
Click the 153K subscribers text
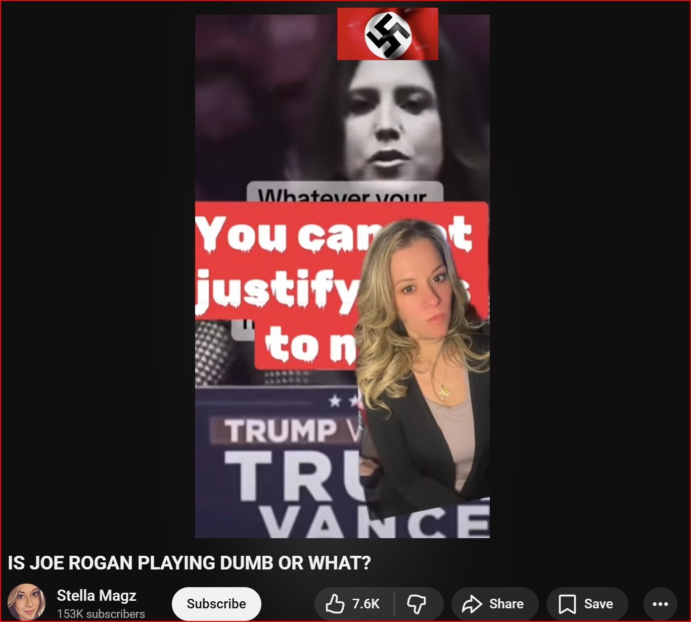tap(101, 614)
